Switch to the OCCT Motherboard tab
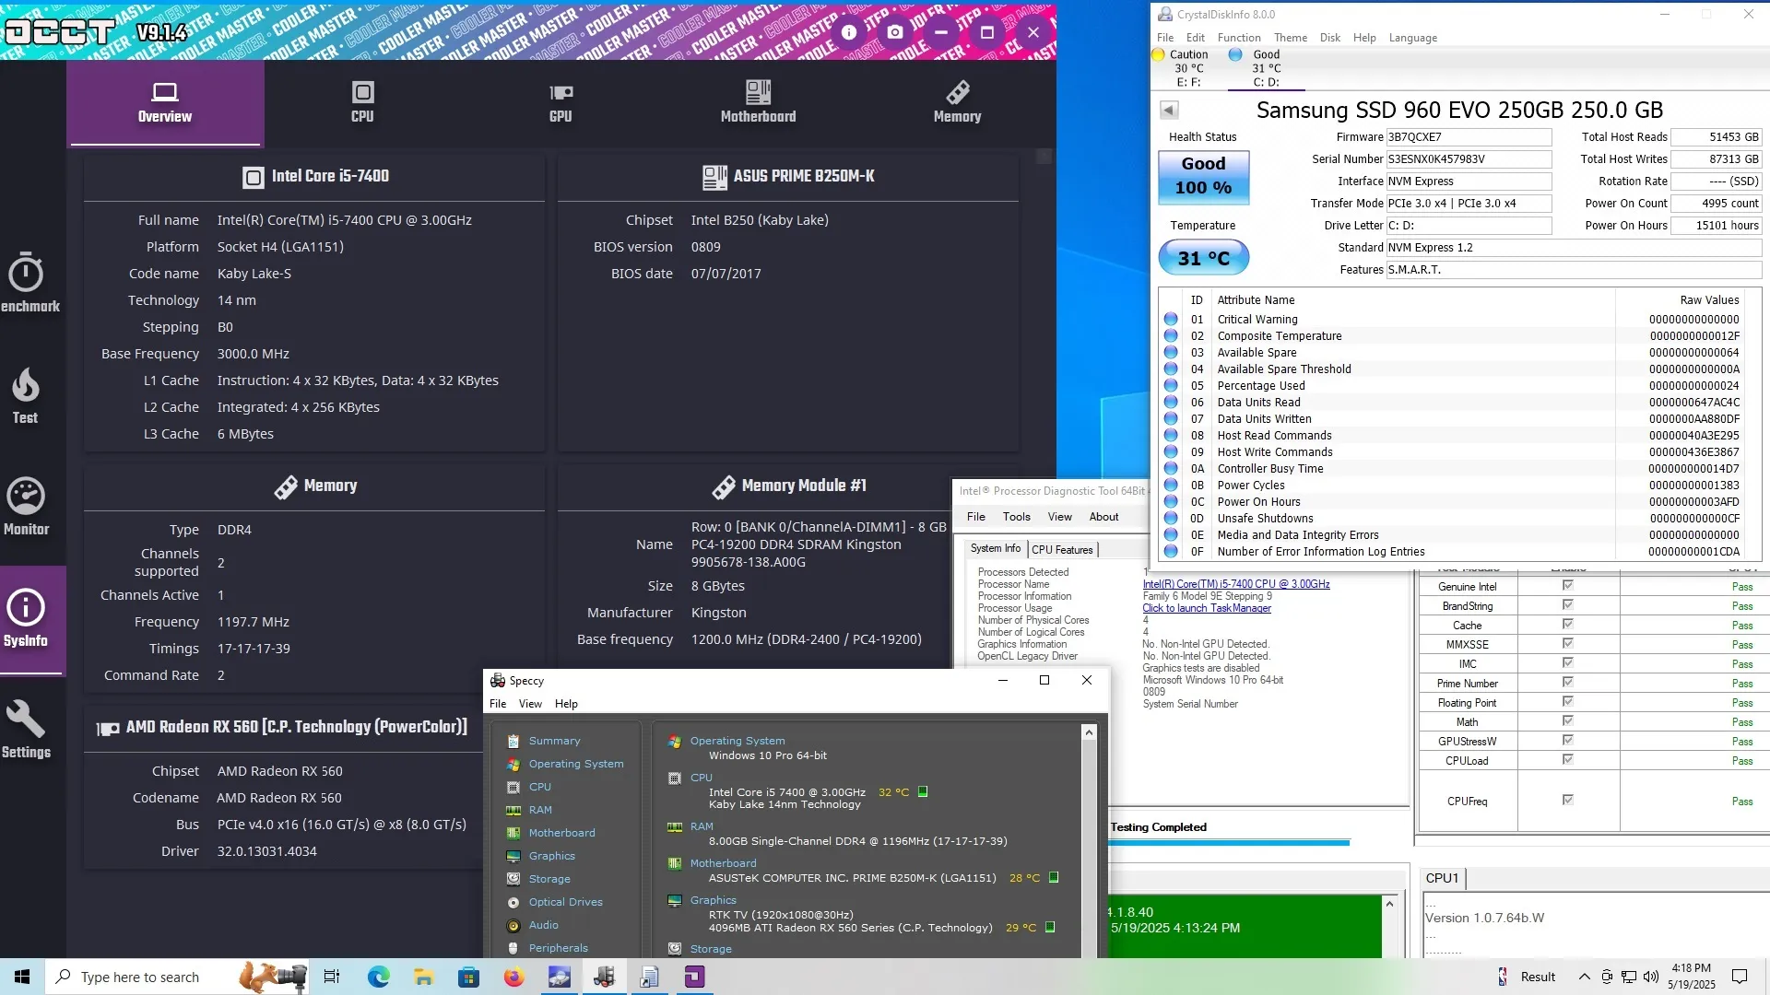Screen dimensions: 1770x995 click(758, 102)
